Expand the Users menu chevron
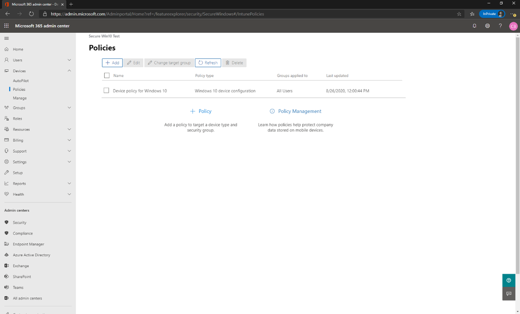This screenshot has width=520, height=314. click(x=69, y=60)
